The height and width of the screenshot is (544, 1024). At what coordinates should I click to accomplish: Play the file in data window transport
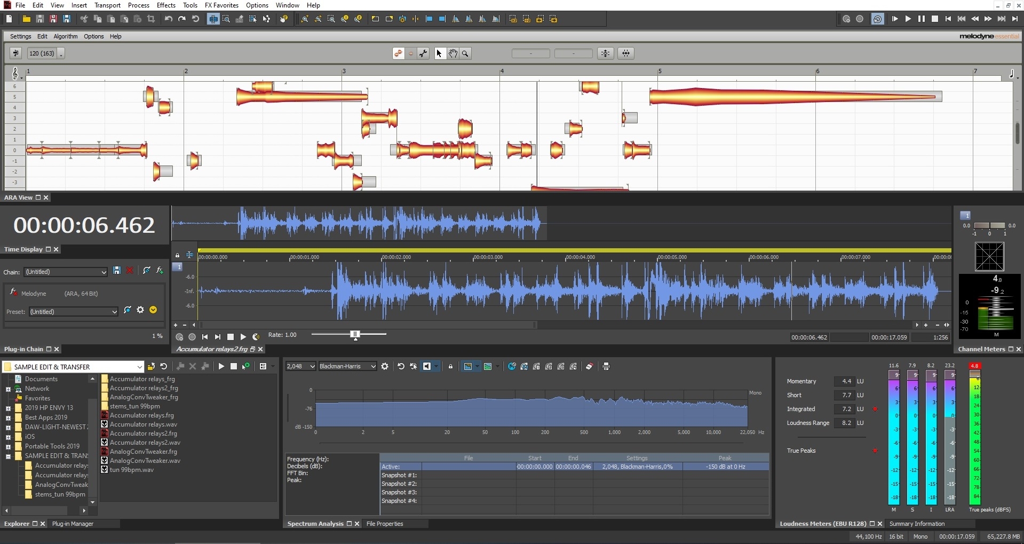[x=243, y=337]
